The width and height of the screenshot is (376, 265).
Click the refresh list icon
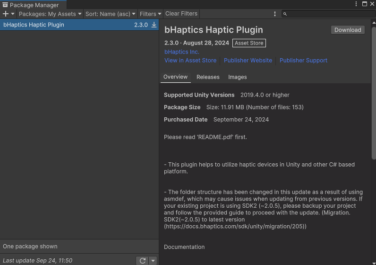point(143,261)
